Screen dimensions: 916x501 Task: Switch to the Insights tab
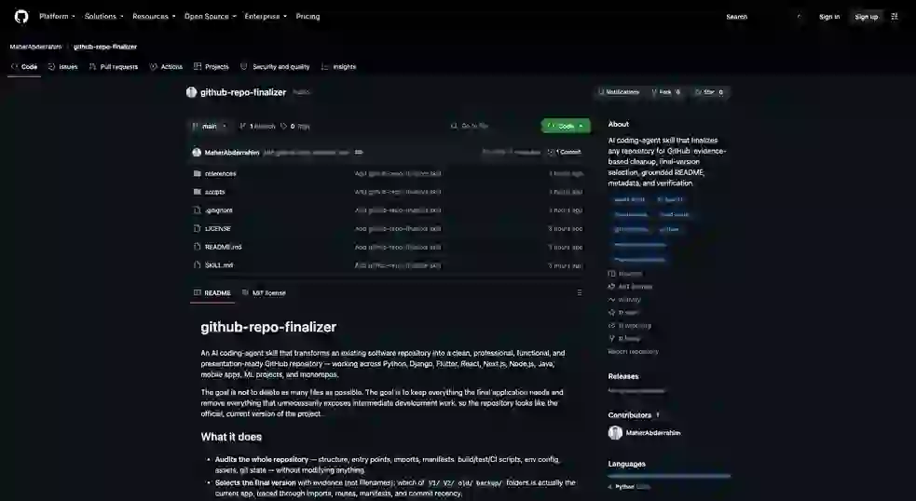coord(338,66)
